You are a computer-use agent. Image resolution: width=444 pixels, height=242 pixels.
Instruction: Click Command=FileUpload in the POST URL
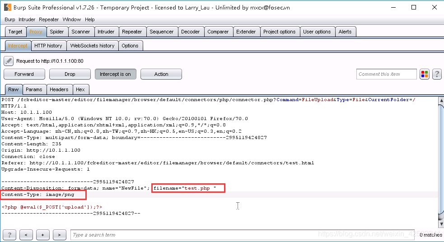click(x=305, y=100)
